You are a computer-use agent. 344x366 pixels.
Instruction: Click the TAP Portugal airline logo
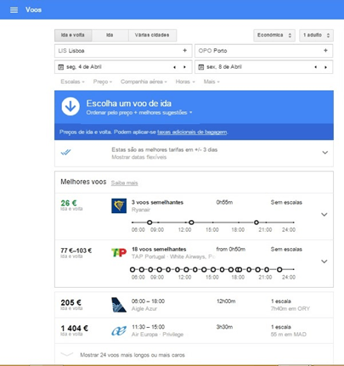click(119, 252)
